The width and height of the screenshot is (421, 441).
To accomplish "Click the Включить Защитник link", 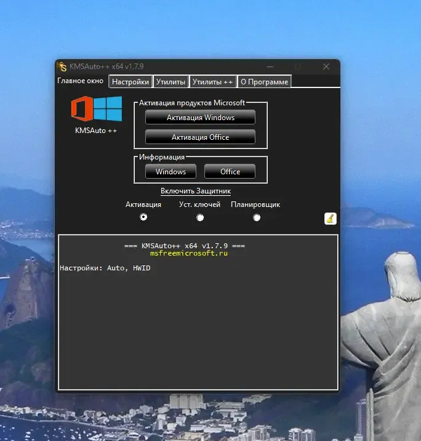I will coord(196,191).
